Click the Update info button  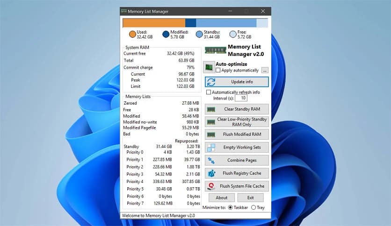click(237, 82)
